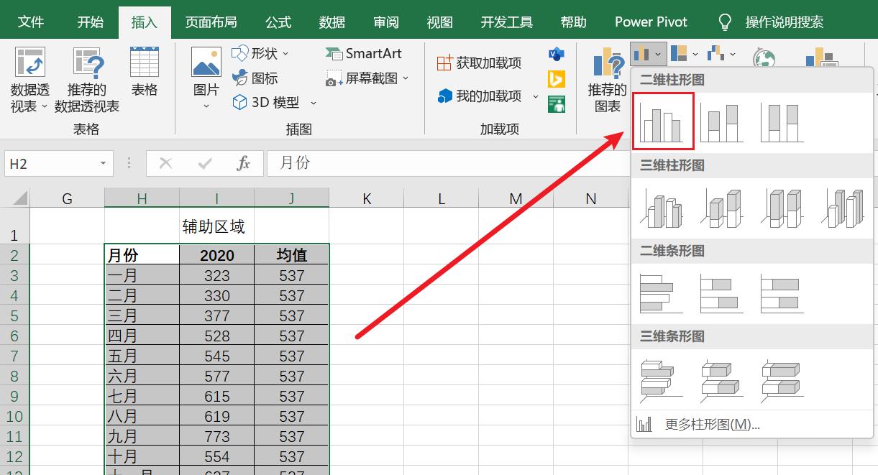
Task: Choose the 100% stacked 2D column chart
Action: point(782,122)
